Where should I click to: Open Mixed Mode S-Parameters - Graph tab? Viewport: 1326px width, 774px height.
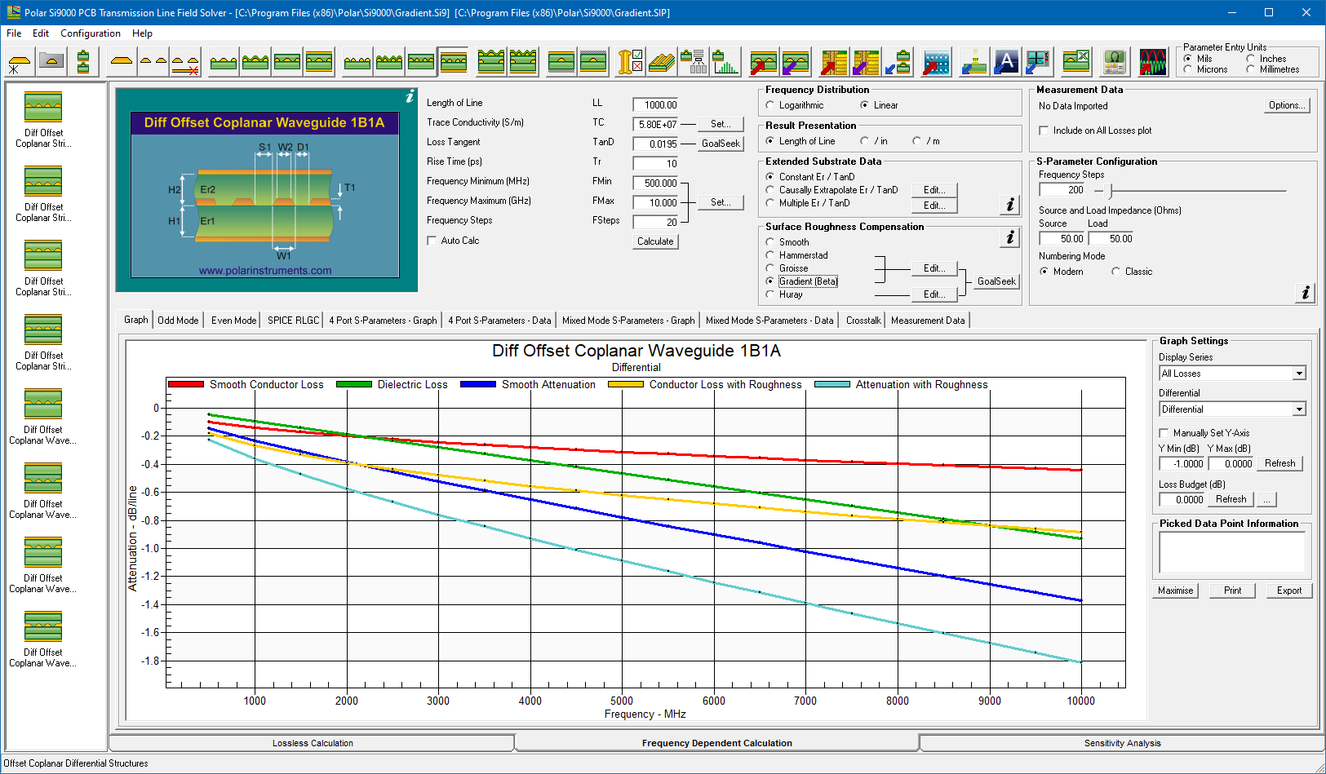[628, 321]
